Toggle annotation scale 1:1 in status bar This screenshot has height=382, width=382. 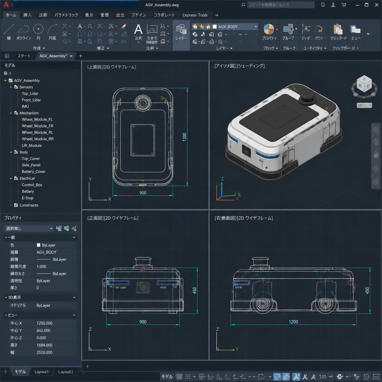(322, 377)
